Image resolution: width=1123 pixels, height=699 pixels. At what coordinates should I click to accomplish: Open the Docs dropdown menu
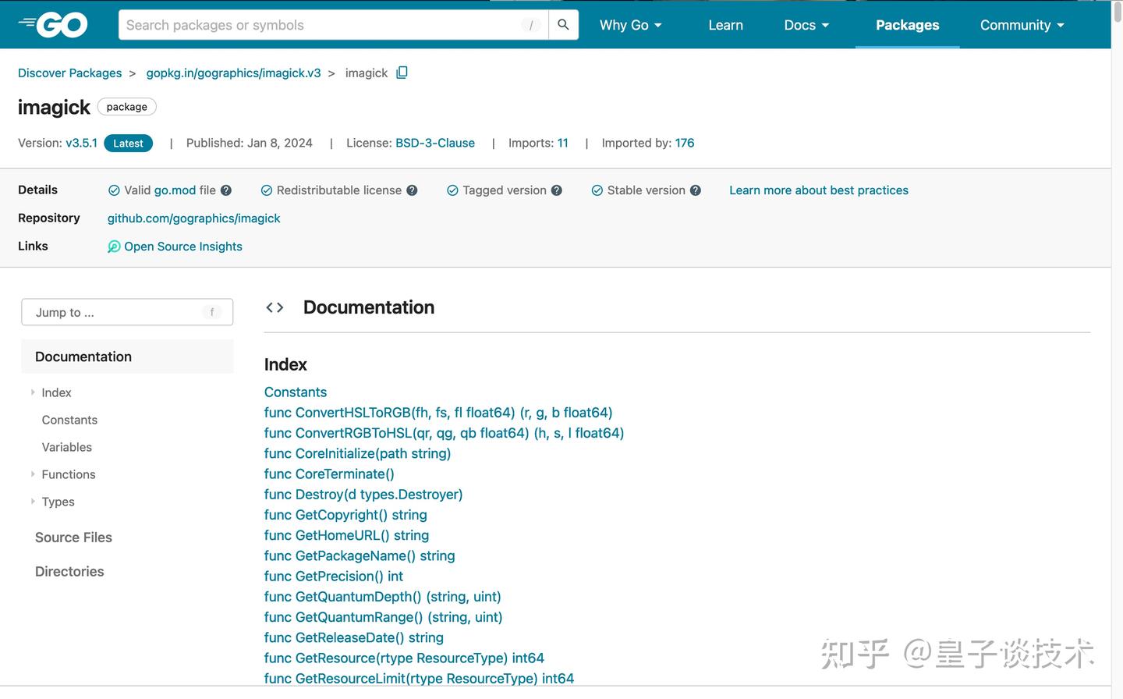(x=806, y=24)
